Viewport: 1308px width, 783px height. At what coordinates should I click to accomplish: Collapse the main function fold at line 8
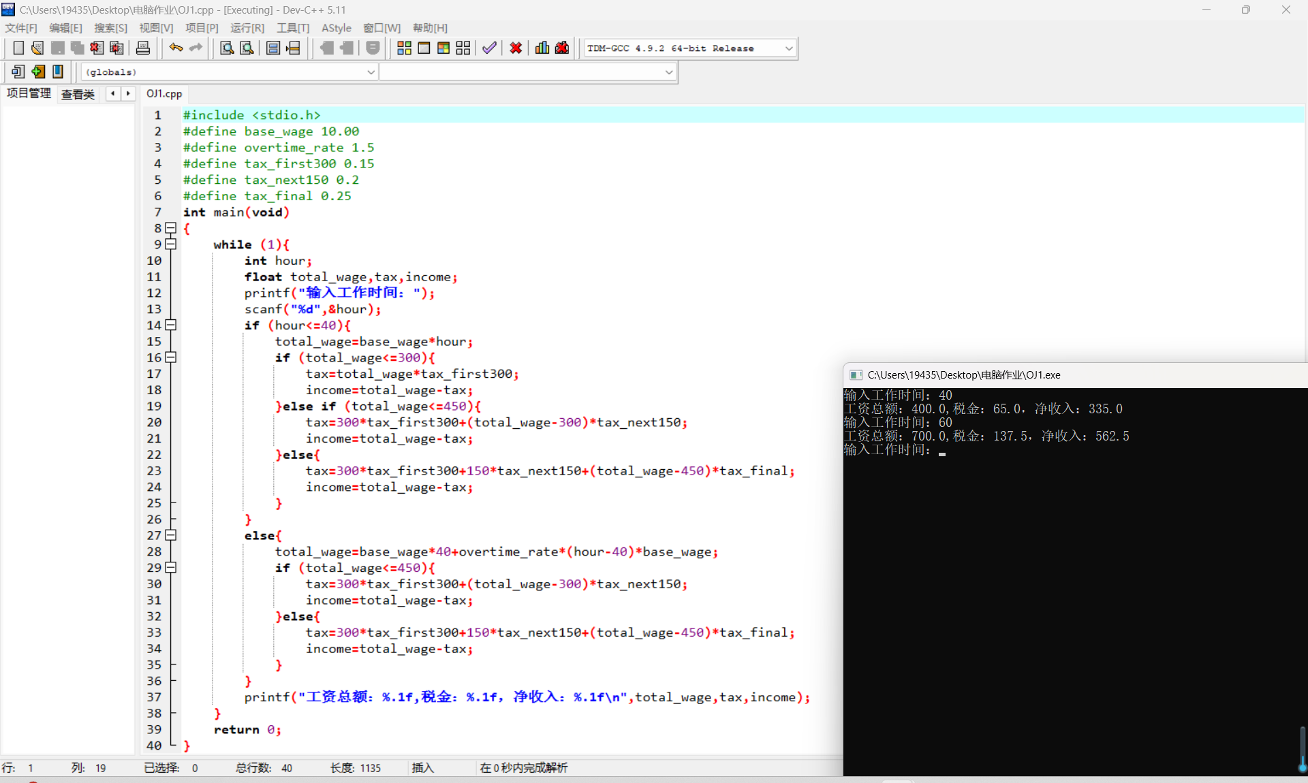pyautogui.click(x=171, y=228)
